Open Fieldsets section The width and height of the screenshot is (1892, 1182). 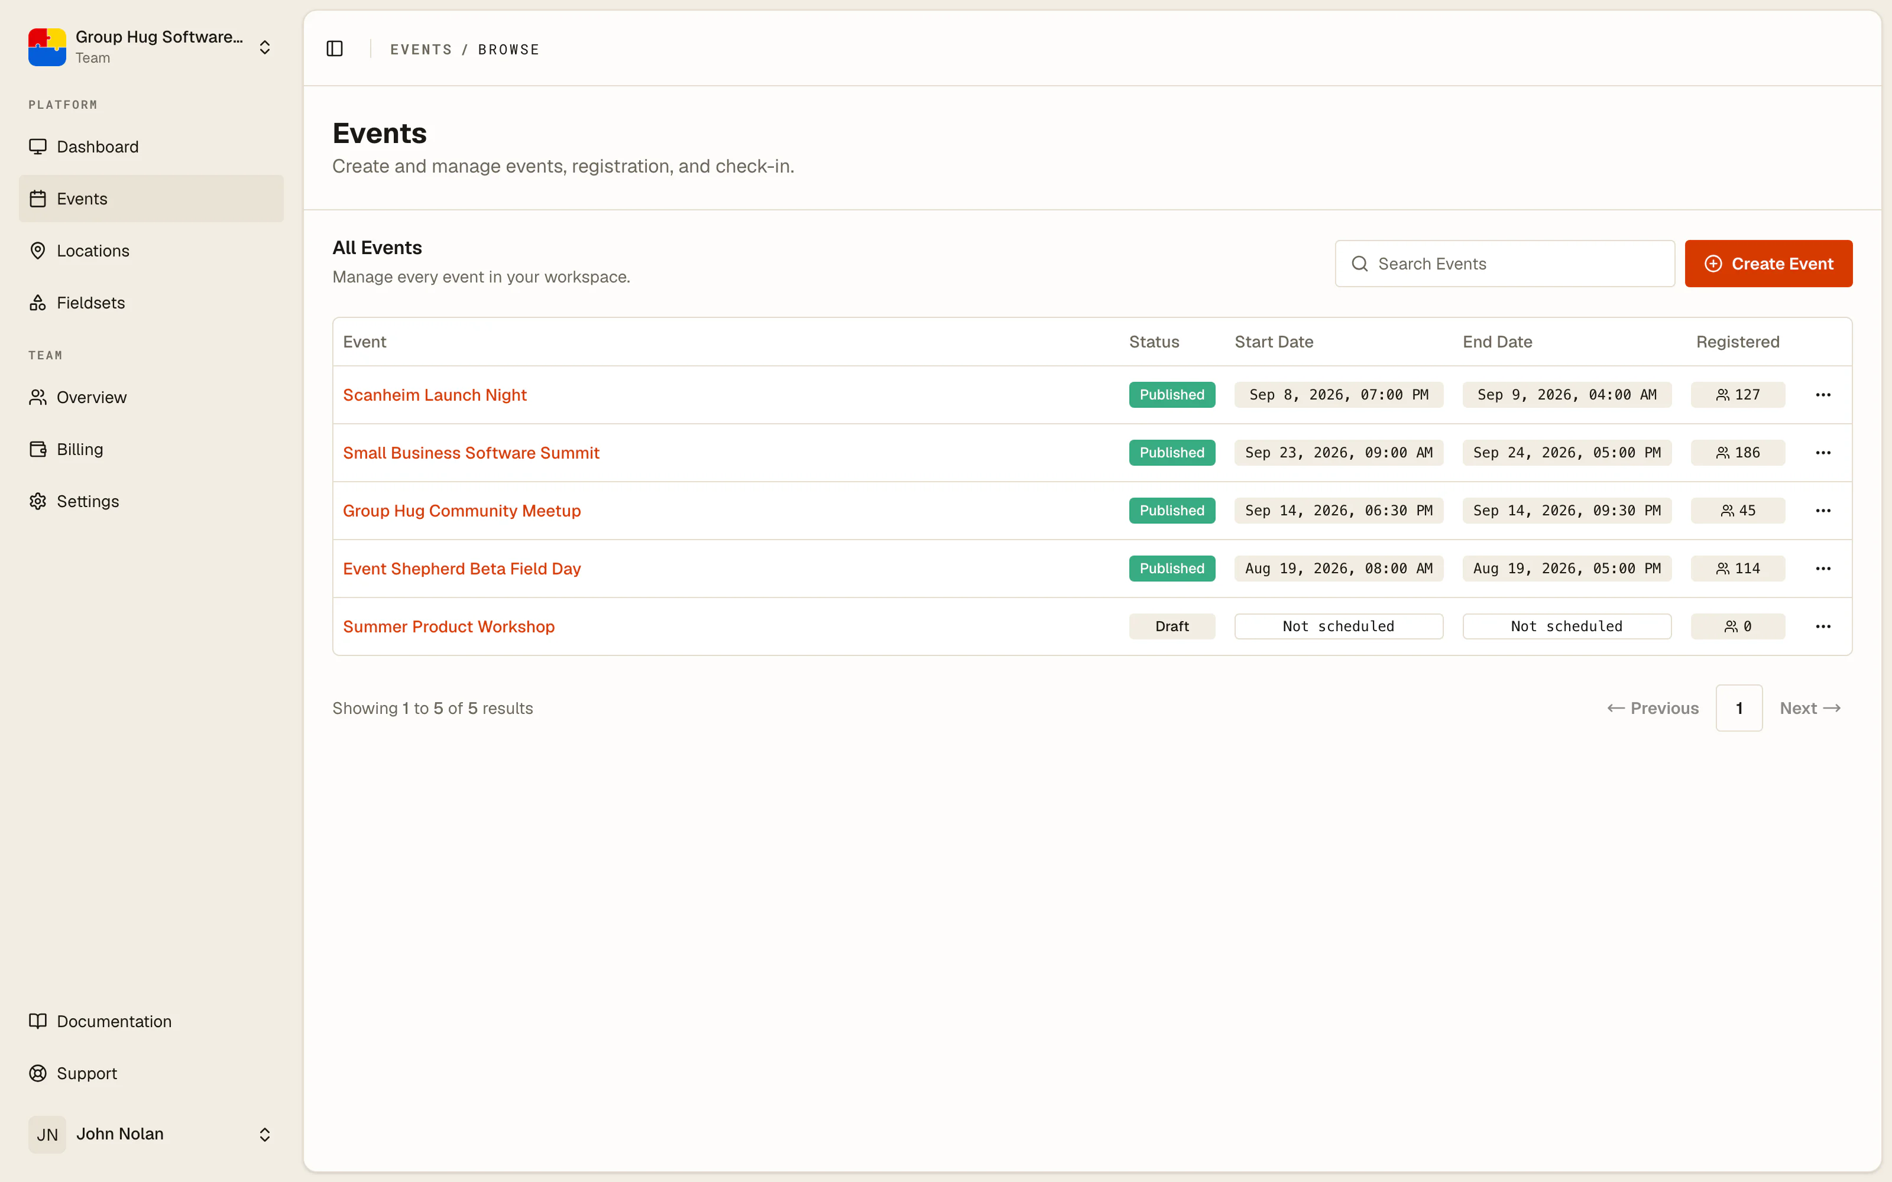tap(151, 303)
